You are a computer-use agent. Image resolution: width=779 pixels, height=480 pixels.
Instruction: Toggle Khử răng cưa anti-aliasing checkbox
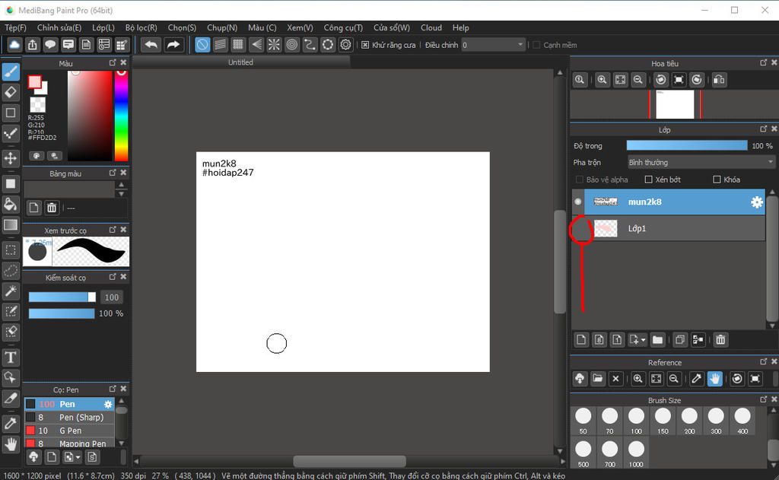[365, 45]
